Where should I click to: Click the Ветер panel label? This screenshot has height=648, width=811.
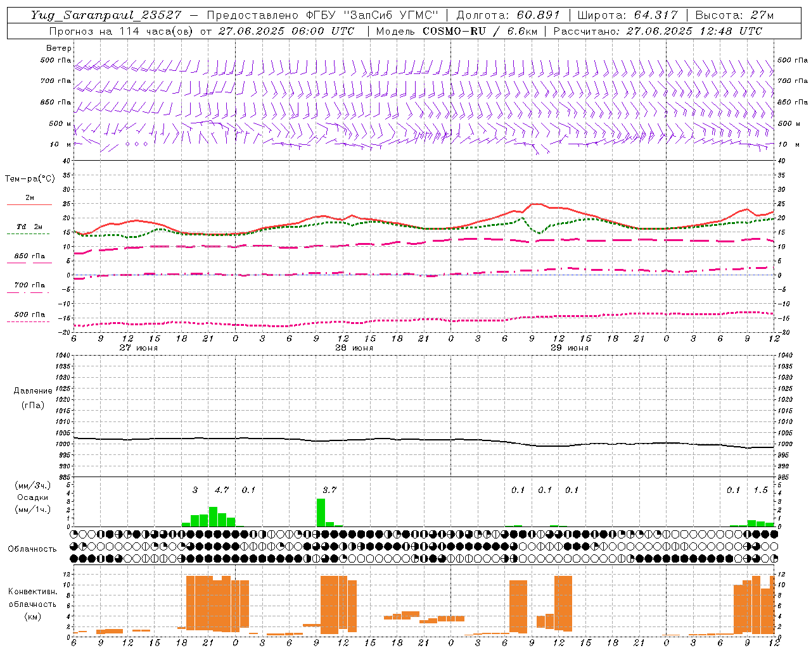pyautogui.click(x=59, y=48)
